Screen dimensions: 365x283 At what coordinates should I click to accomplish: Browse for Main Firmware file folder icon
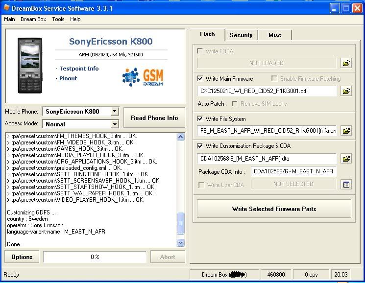pyautogui.click(x=346, y=91)
